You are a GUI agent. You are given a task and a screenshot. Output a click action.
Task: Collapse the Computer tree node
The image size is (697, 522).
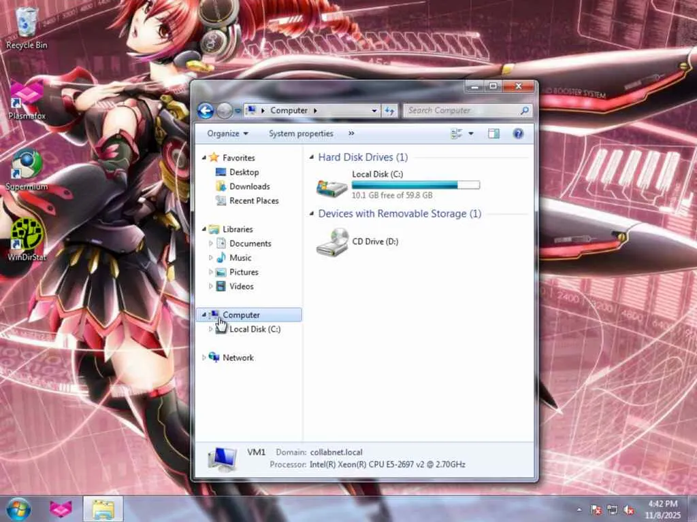click(x=204, y=315)
